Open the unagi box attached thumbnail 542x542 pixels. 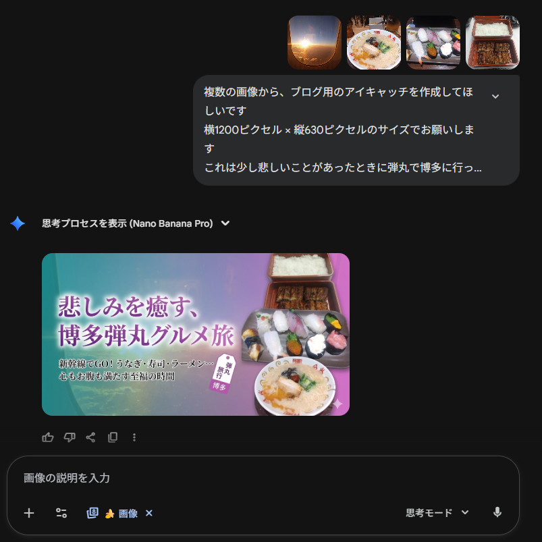(493, 43)
